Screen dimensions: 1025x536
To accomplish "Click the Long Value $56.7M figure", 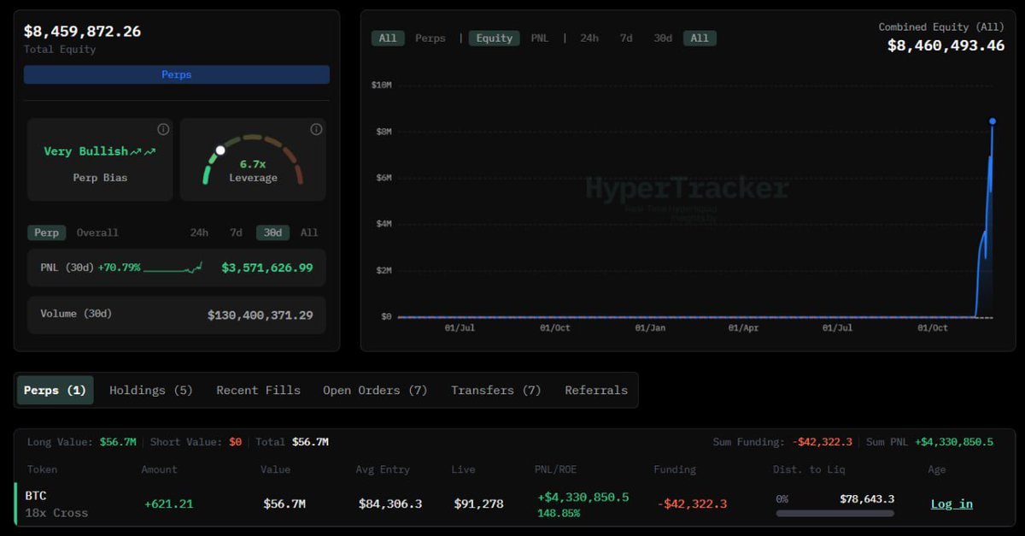I will (x=118, y=442).
